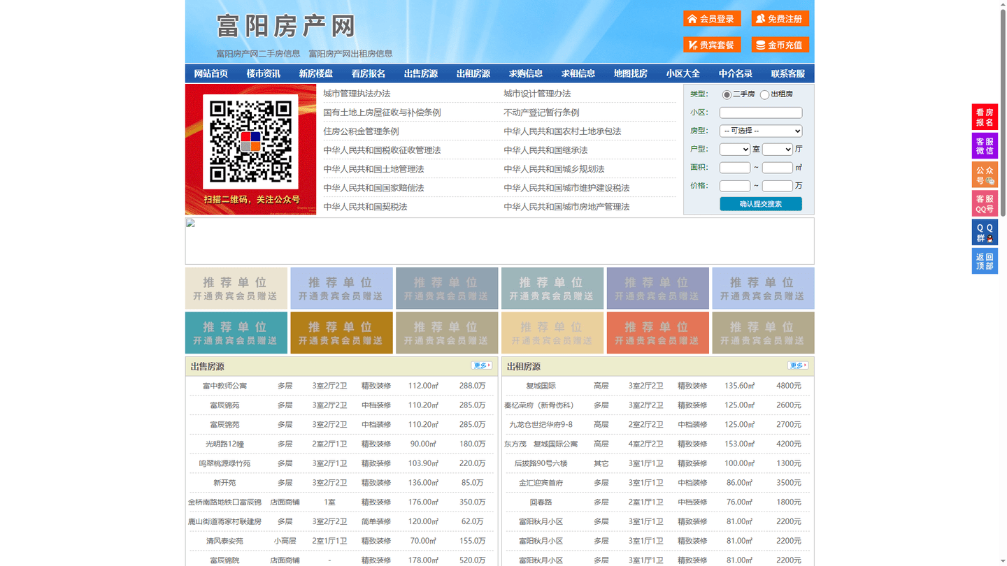The image size is (1007, 566).
Task: Click the 公众号 orange side icon
Action: point(985,175)
